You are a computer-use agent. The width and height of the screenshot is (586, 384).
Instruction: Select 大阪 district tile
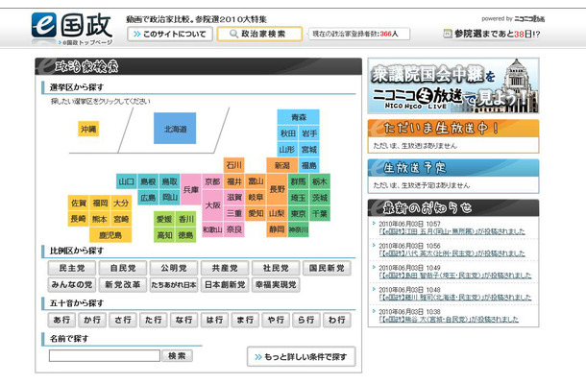pos(212,205)
